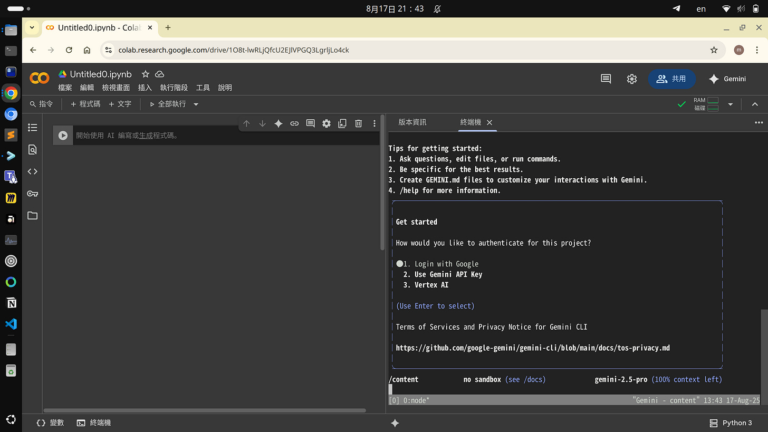Open Files manager from the dock
Image resolution: width=768 pixels, height=432 pixels.
point(11,30)
